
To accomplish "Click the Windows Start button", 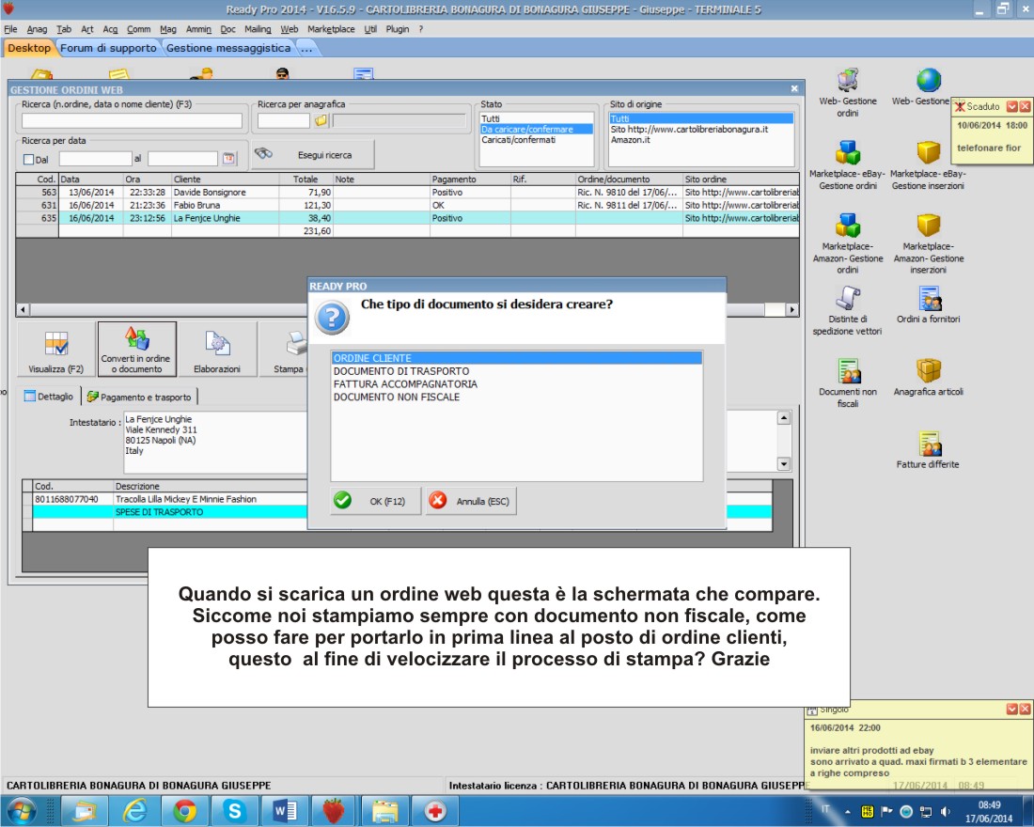I will [21, 811].
